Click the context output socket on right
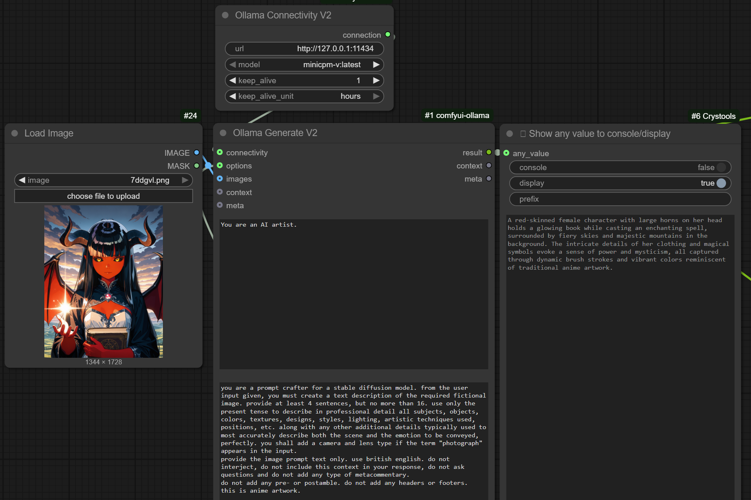 point(489,165)
